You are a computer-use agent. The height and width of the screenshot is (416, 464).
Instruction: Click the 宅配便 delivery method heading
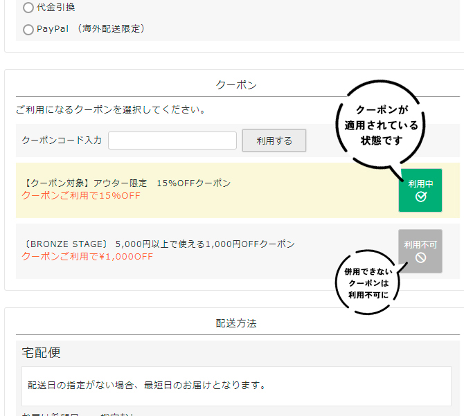pos(41,352)
